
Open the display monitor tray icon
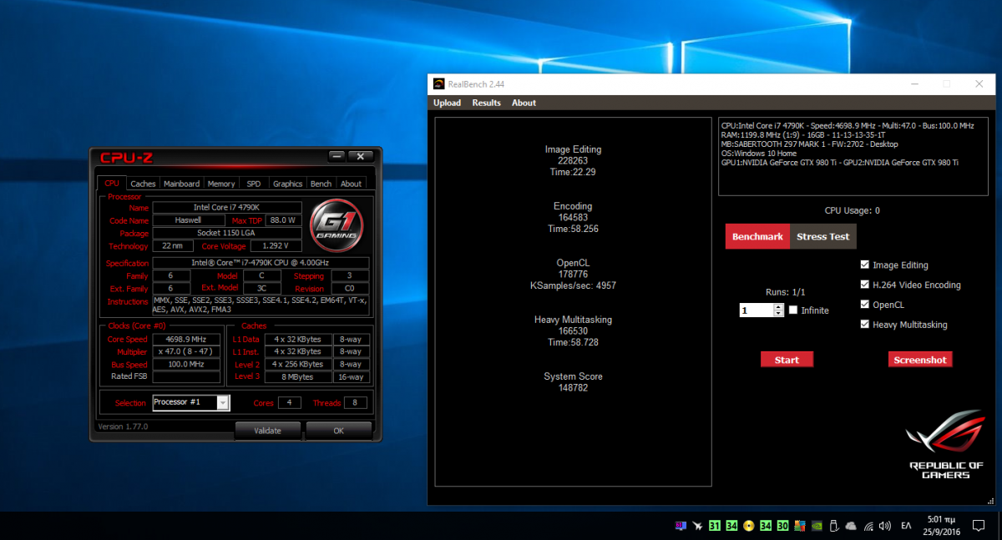pyautogui.click(x=681, y=526)
